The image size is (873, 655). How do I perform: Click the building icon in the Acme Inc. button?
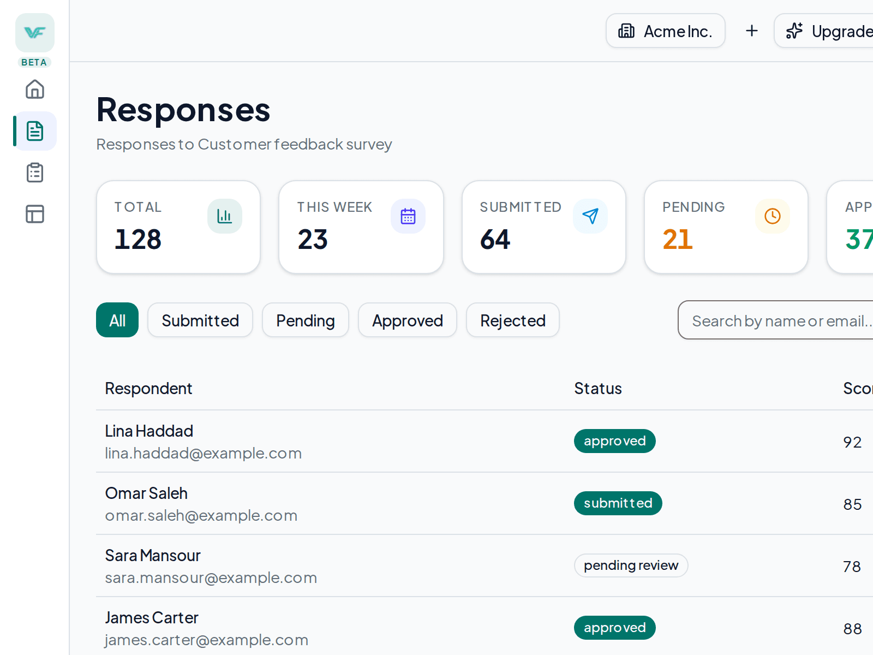[626, 31]
